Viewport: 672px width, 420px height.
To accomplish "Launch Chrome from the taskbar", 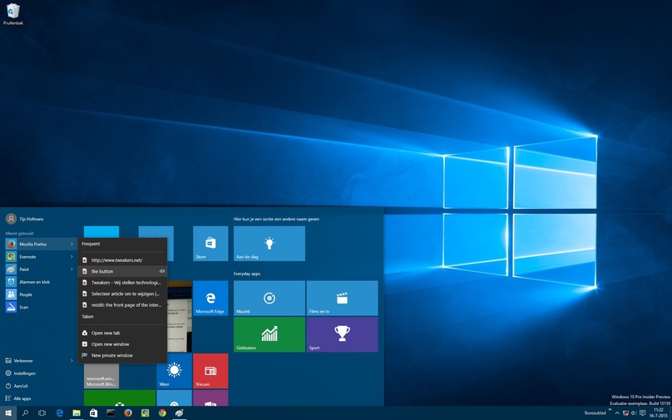I will pyautogui.click(x=162, y=413).
